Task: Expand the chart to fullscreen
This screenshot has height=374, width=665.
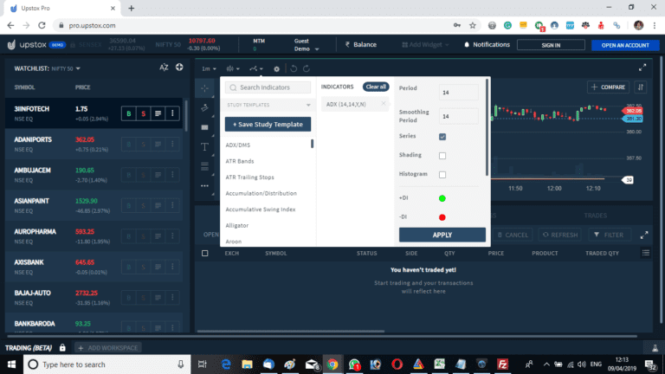Action: click(642, 68)
